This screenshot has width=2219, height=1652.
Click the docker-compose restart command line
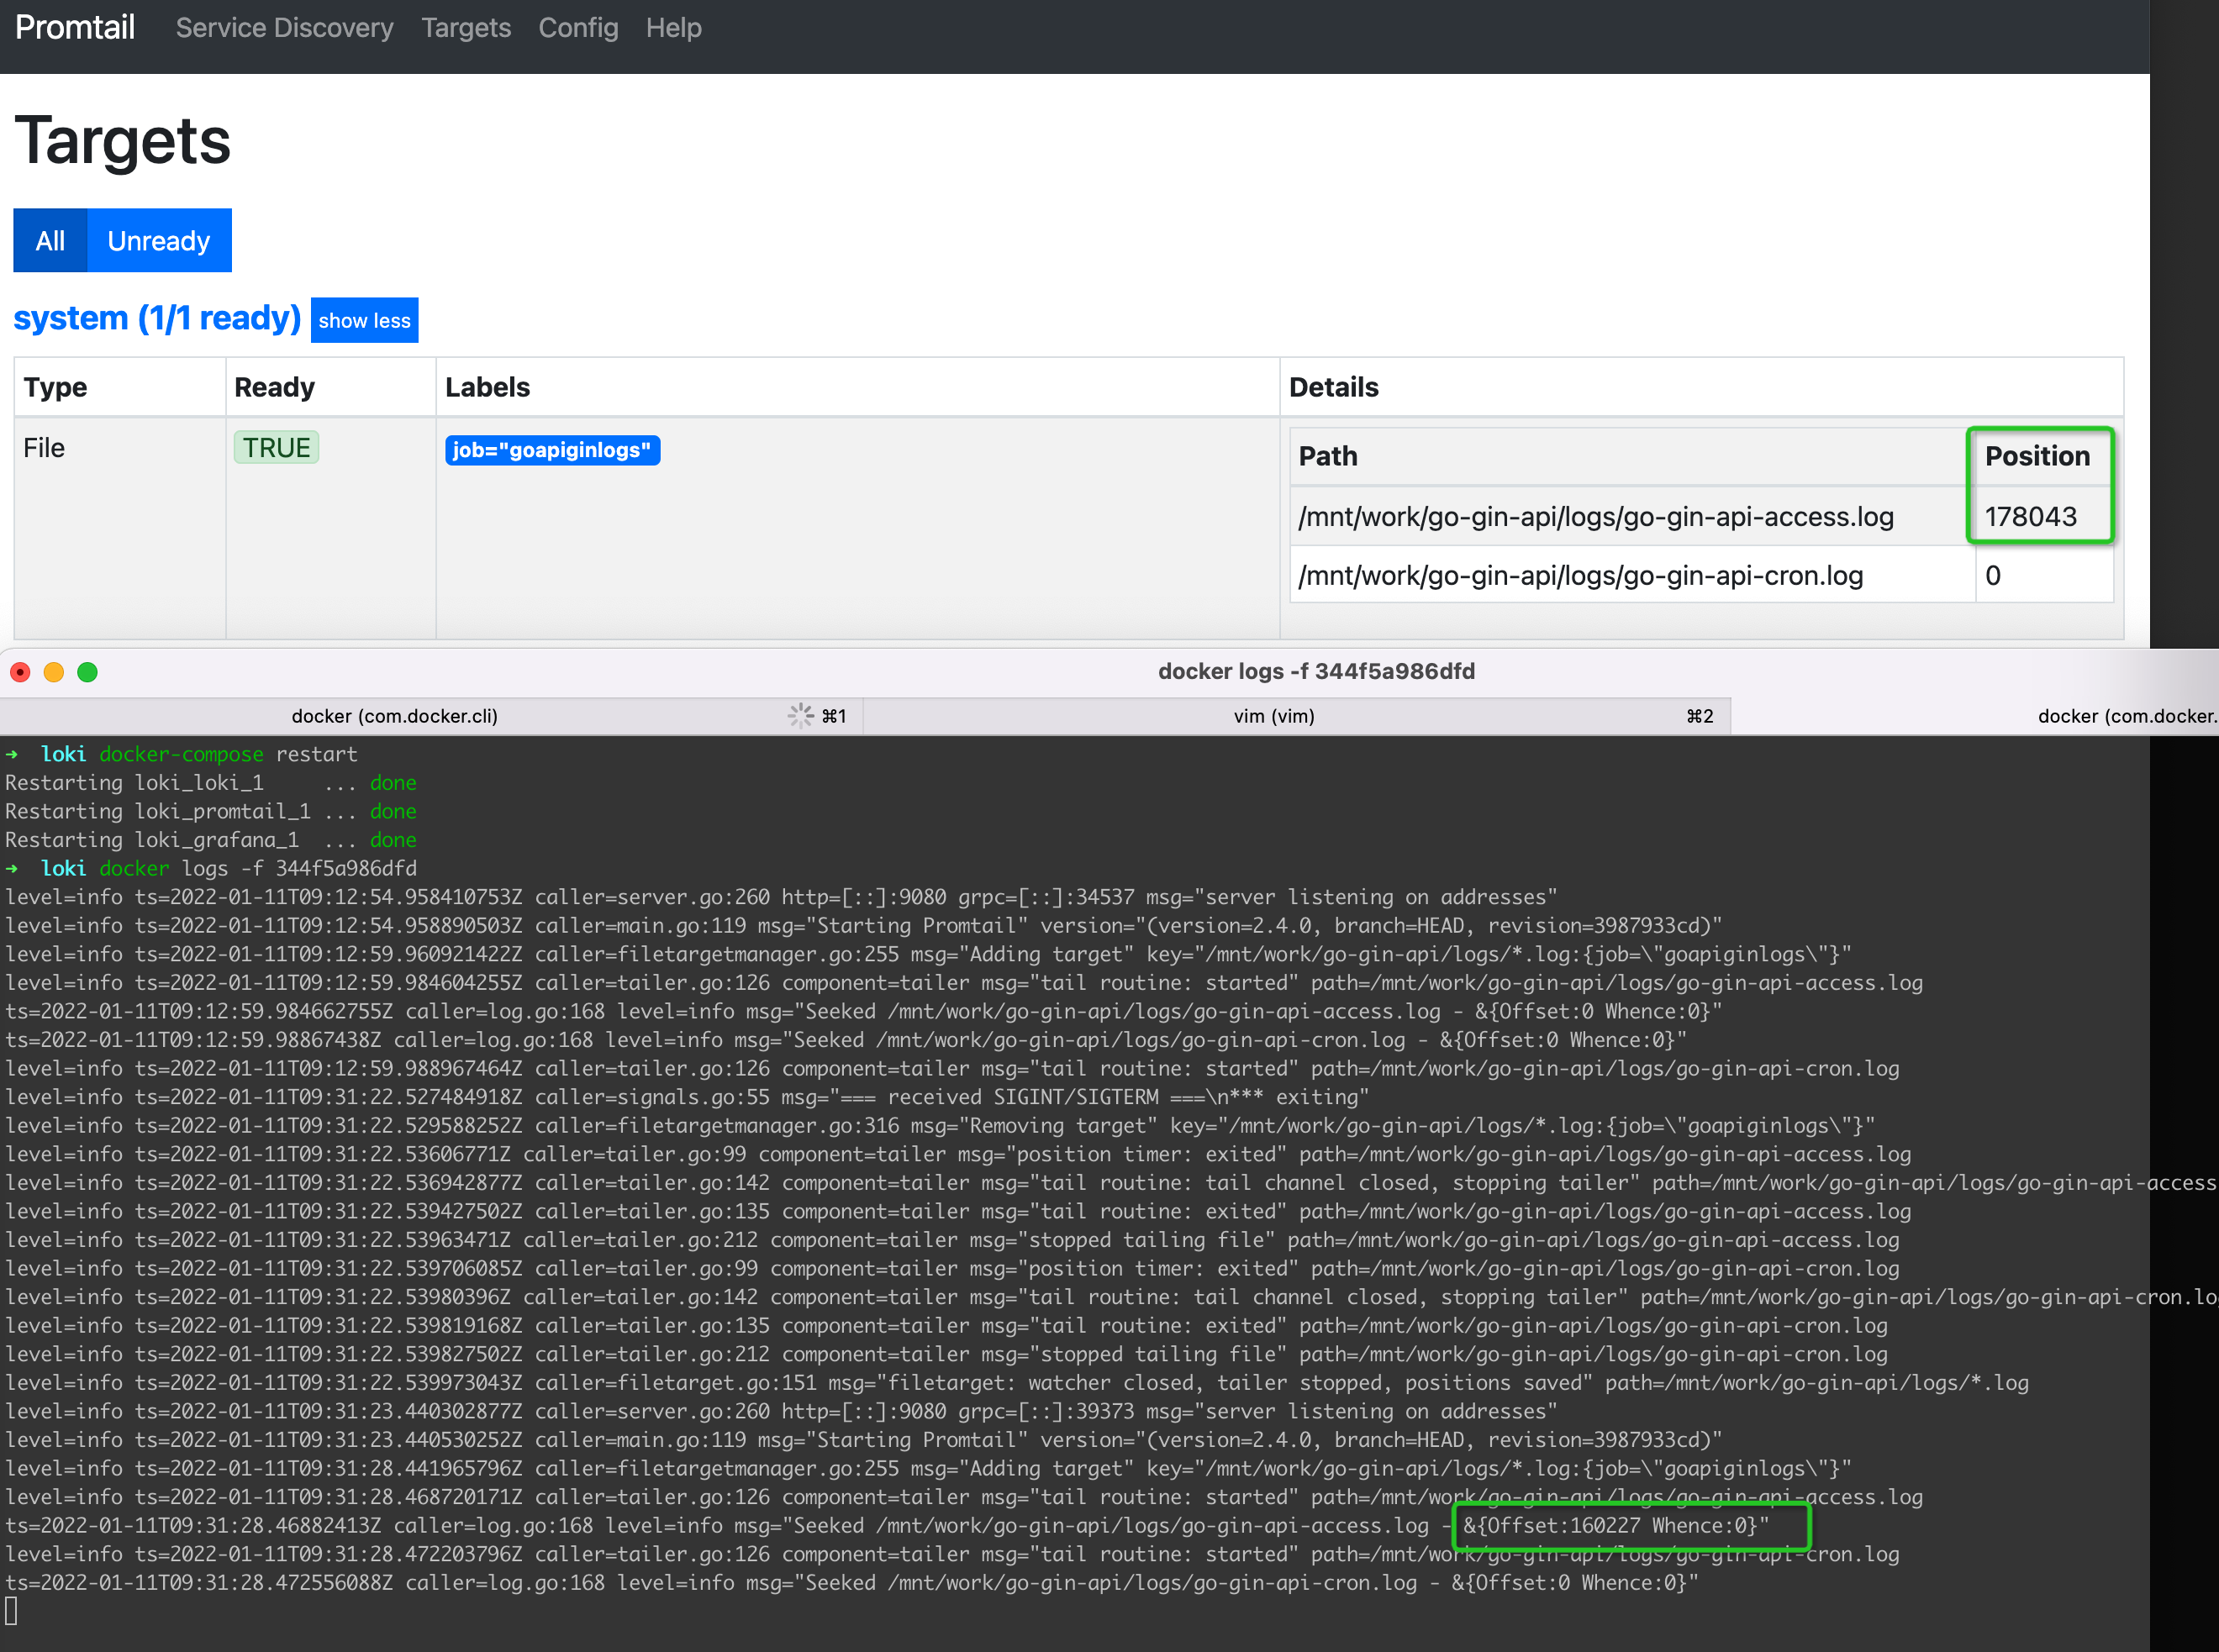(181, 754)
